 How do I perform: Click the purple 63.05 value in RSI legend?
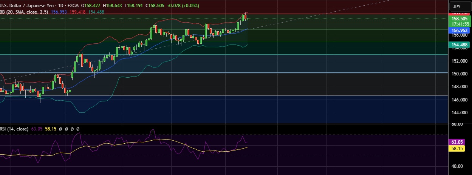coord(37,129)
